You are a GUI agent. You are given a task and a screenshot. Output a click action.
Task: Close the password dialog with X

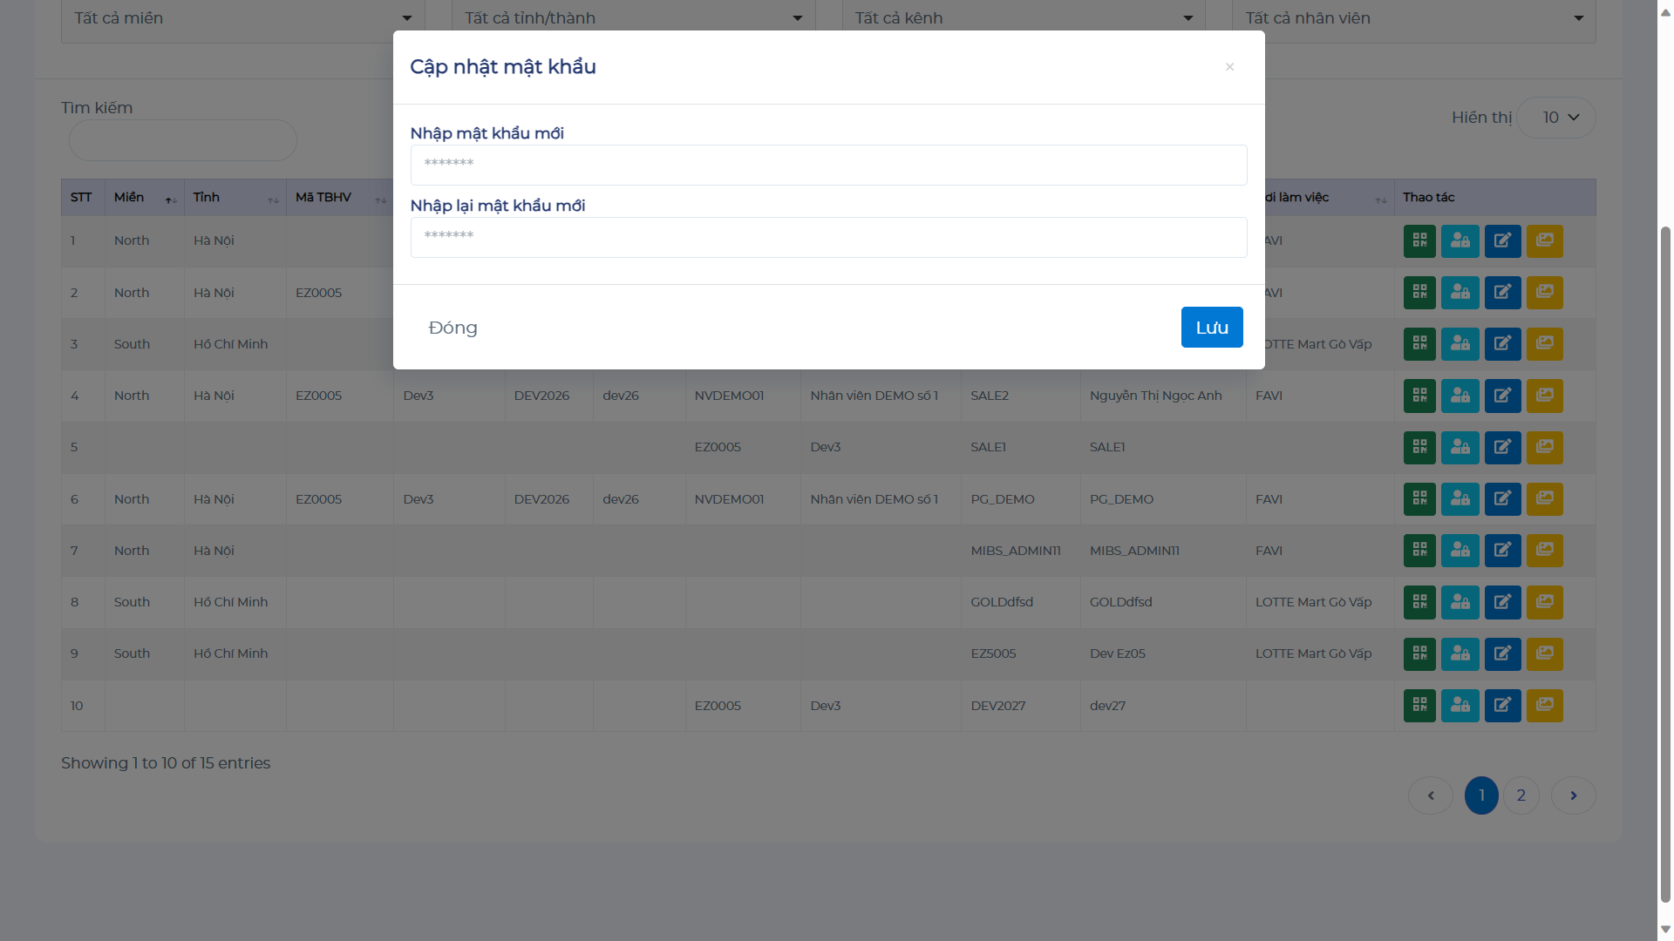tap(1229, 67)
